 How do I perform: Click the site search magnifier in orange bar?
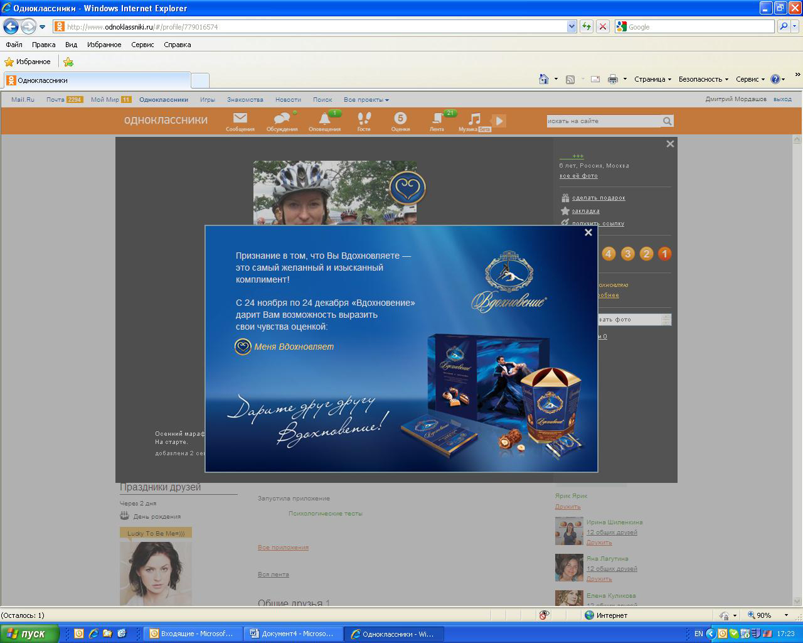pyautogui.click(x=667, y=121)
